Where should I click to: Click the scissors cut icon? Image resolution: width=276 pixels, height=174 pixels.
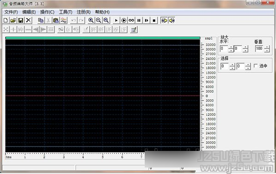(x=49, y=20)
